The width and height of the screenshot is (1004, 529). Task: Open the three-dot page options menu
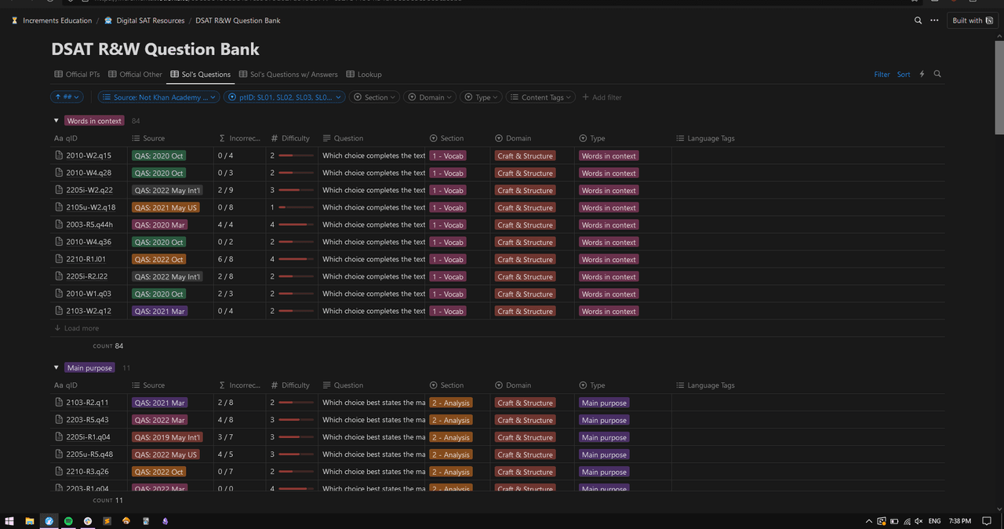point(934,20)
